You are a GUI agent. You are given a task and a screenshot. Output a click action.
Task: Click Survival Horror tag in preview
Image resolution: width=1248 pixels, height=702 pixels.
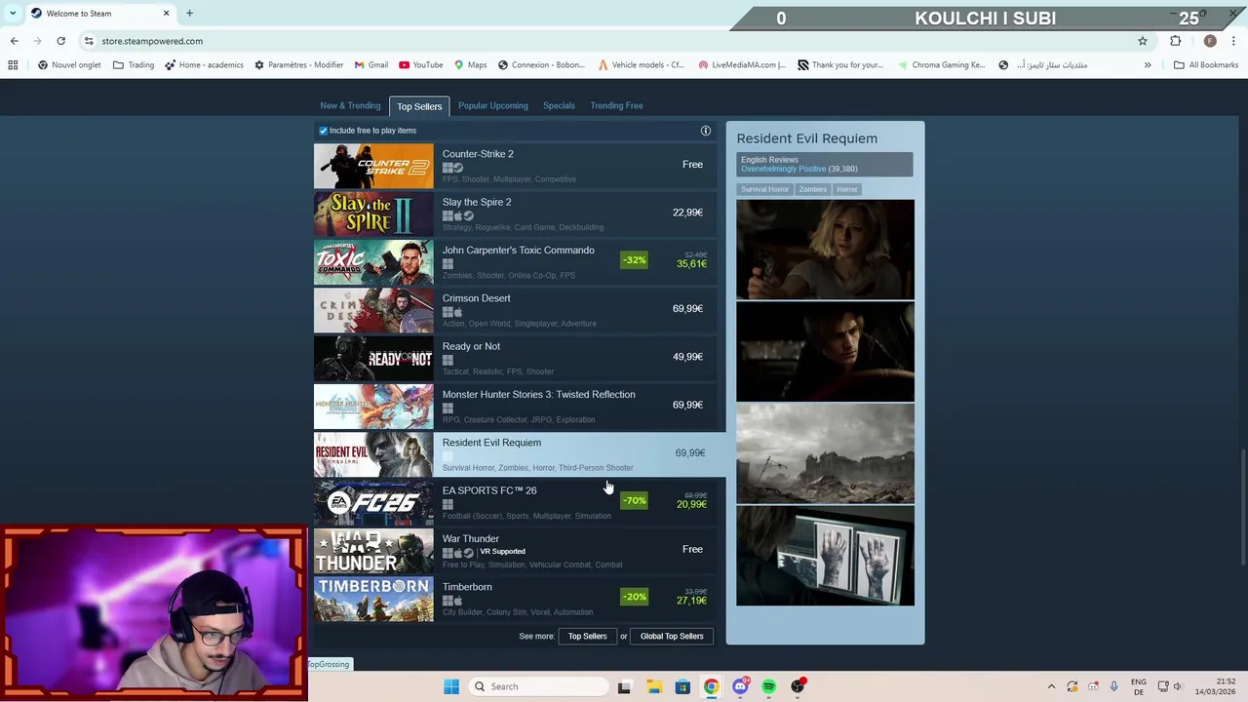pyautogui.click(x=764, y=189)
